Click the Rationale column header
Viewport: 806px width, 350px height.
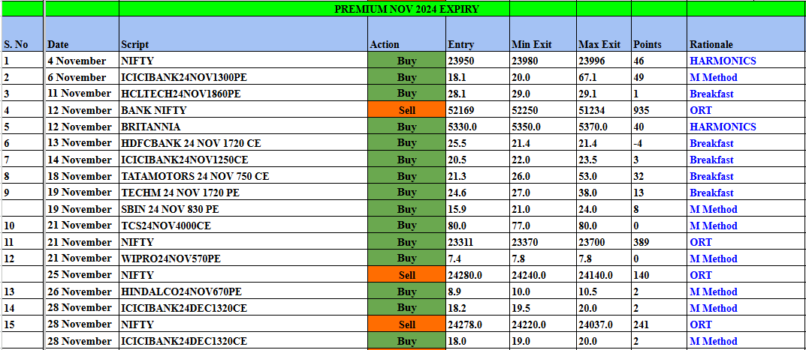(711, 44)
